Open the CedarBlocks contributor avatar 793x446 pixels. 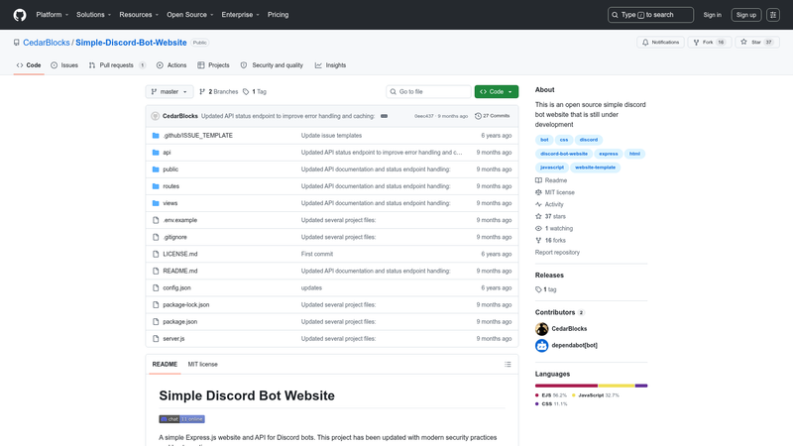pos(541,329)
